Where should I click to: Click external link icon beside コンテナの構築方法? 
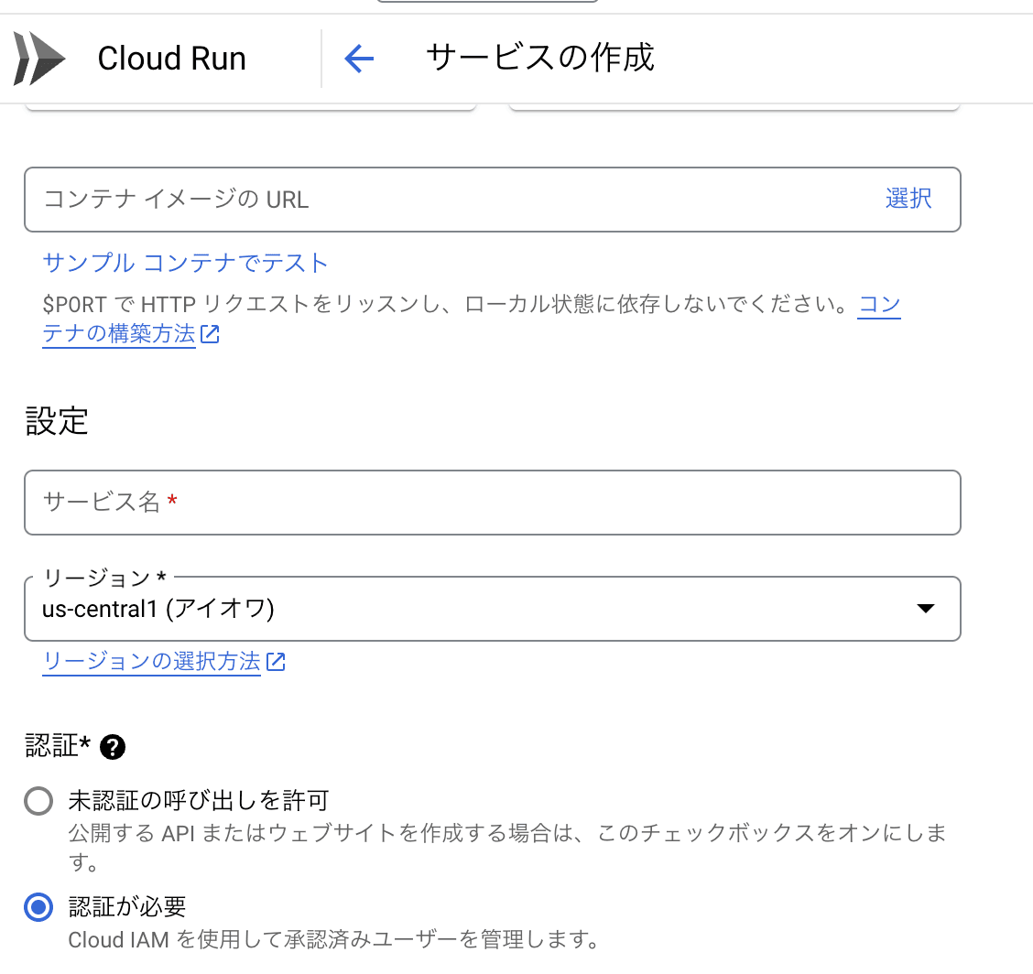pyautogui.click(x=210, y=335)
